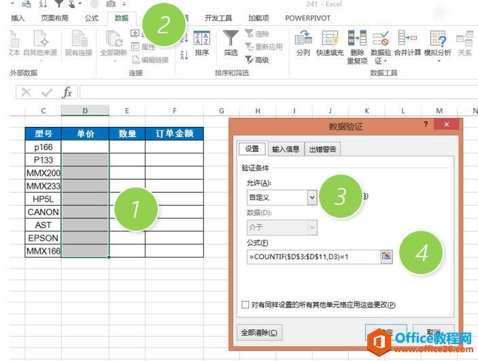Click the camera icon in quick access toolbar

click(111, 3)
